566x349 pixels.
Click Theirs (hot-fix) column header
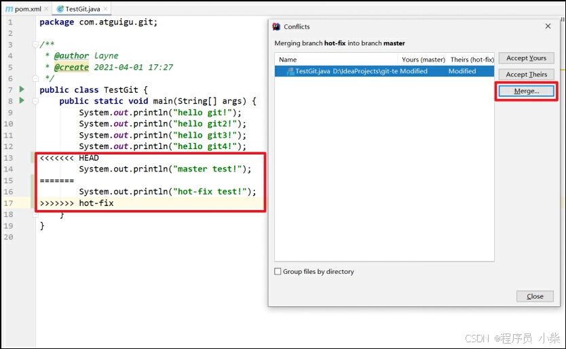pos(472,60)
